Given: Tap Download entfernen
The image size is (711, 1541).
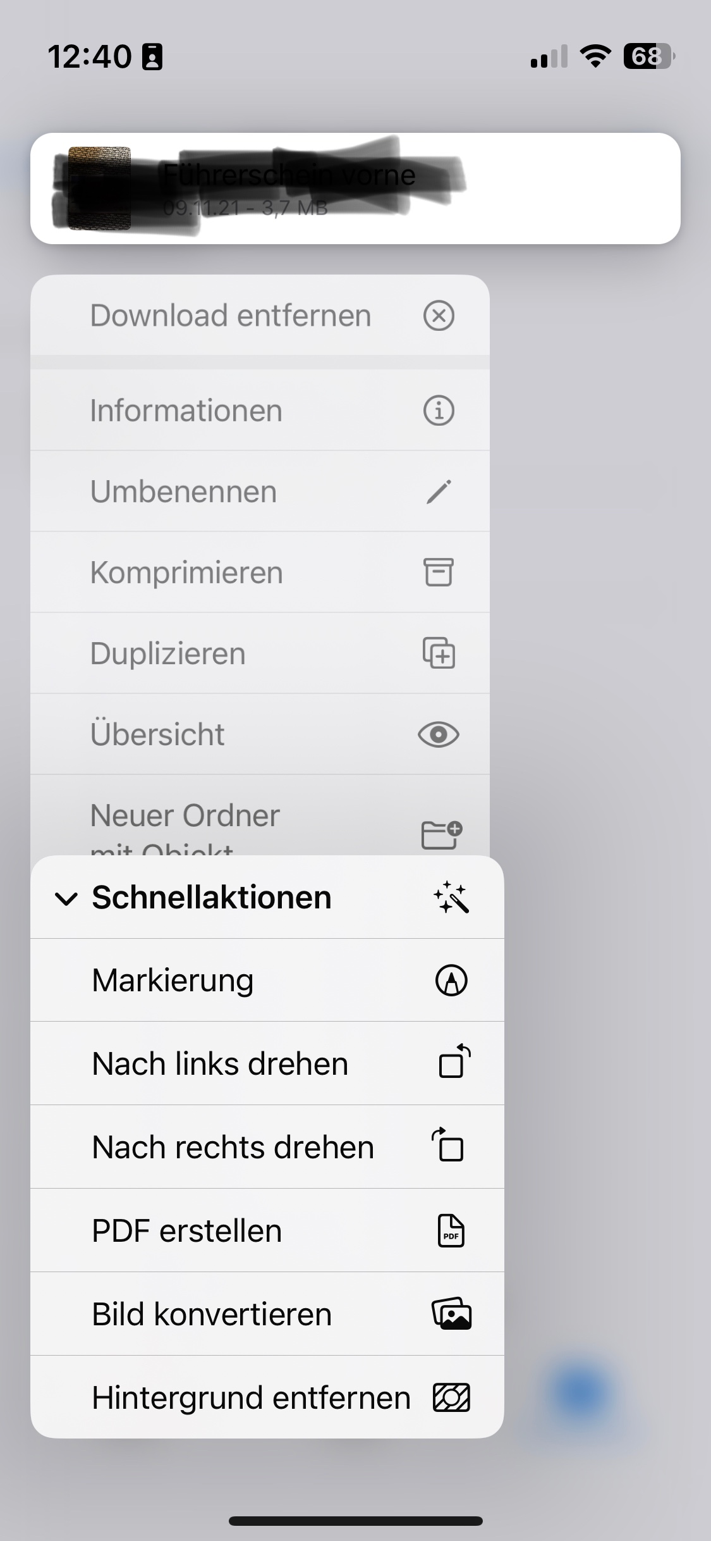Looking at the screenshot, I should tap(230, 316).
